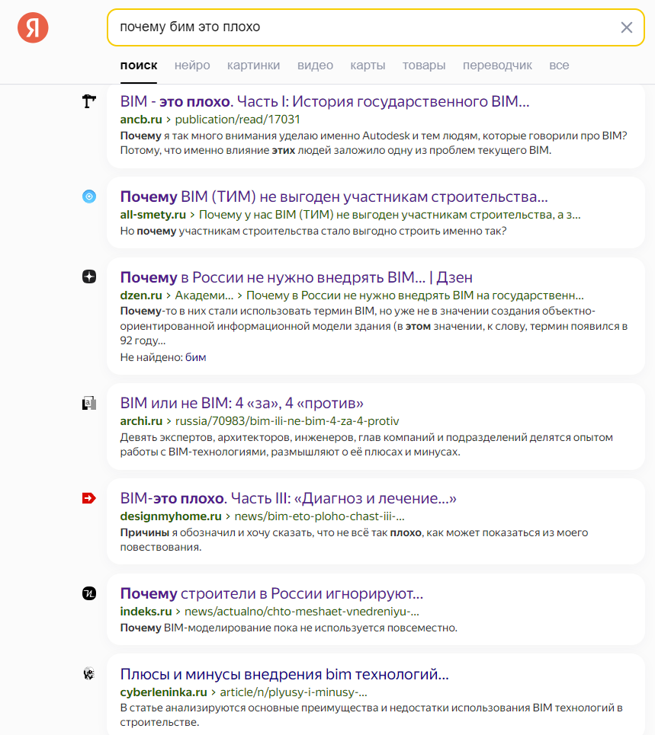Click the blue target favicon beside all-smety.ru
655x735 pixels.
(x=89, y=196)
